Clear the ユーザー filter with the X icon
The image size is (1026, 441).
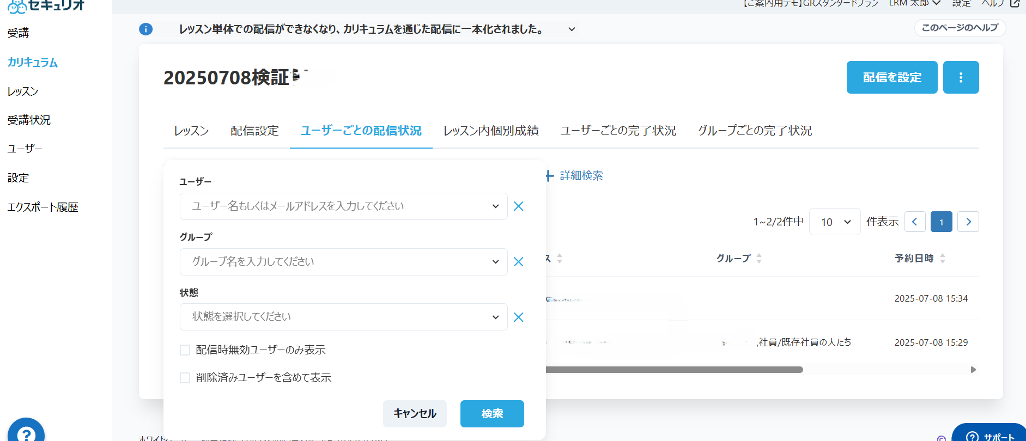(519, 206)
